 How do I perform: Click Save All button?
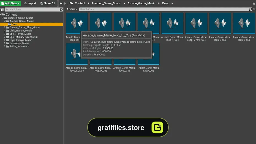point(48,3)
